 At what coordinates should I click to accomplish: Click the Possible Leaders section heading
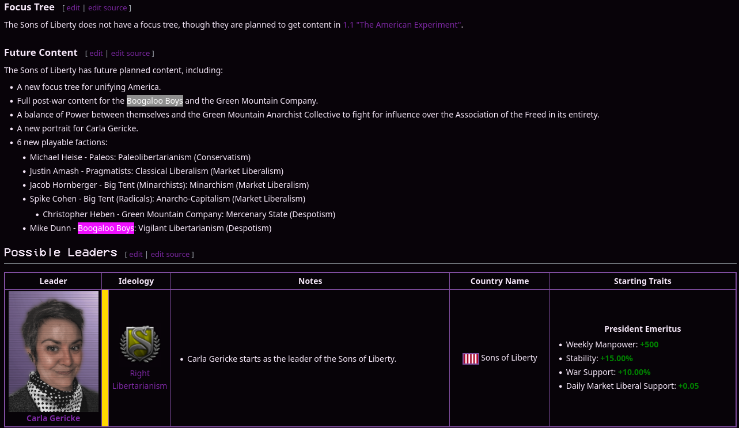[x=60, y=252]
